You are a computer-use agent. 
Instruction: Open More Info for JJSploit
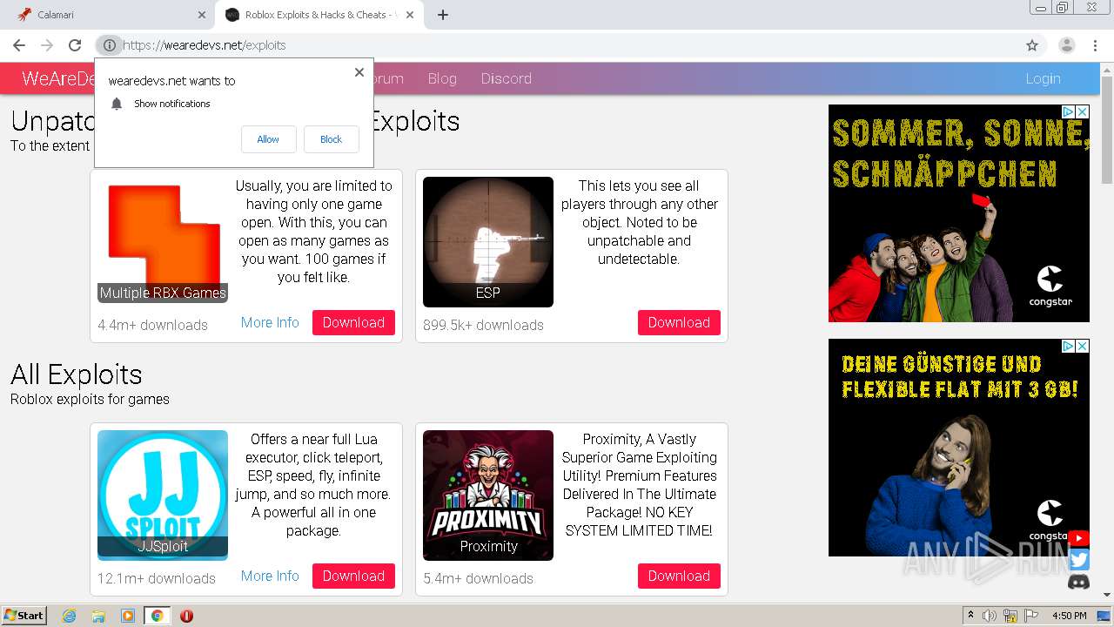tap(270, 576)
